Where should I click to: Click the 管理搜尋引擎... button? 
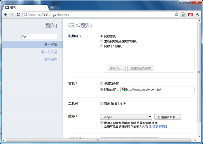point(167,117)
